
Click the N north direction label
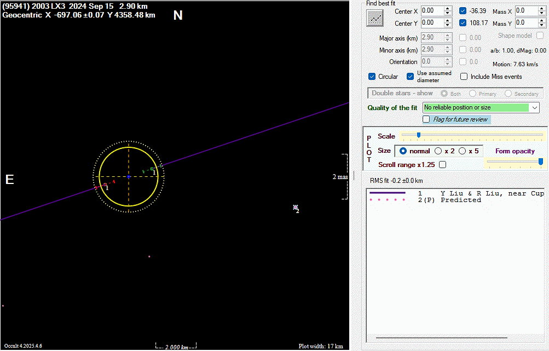point(178,15)
